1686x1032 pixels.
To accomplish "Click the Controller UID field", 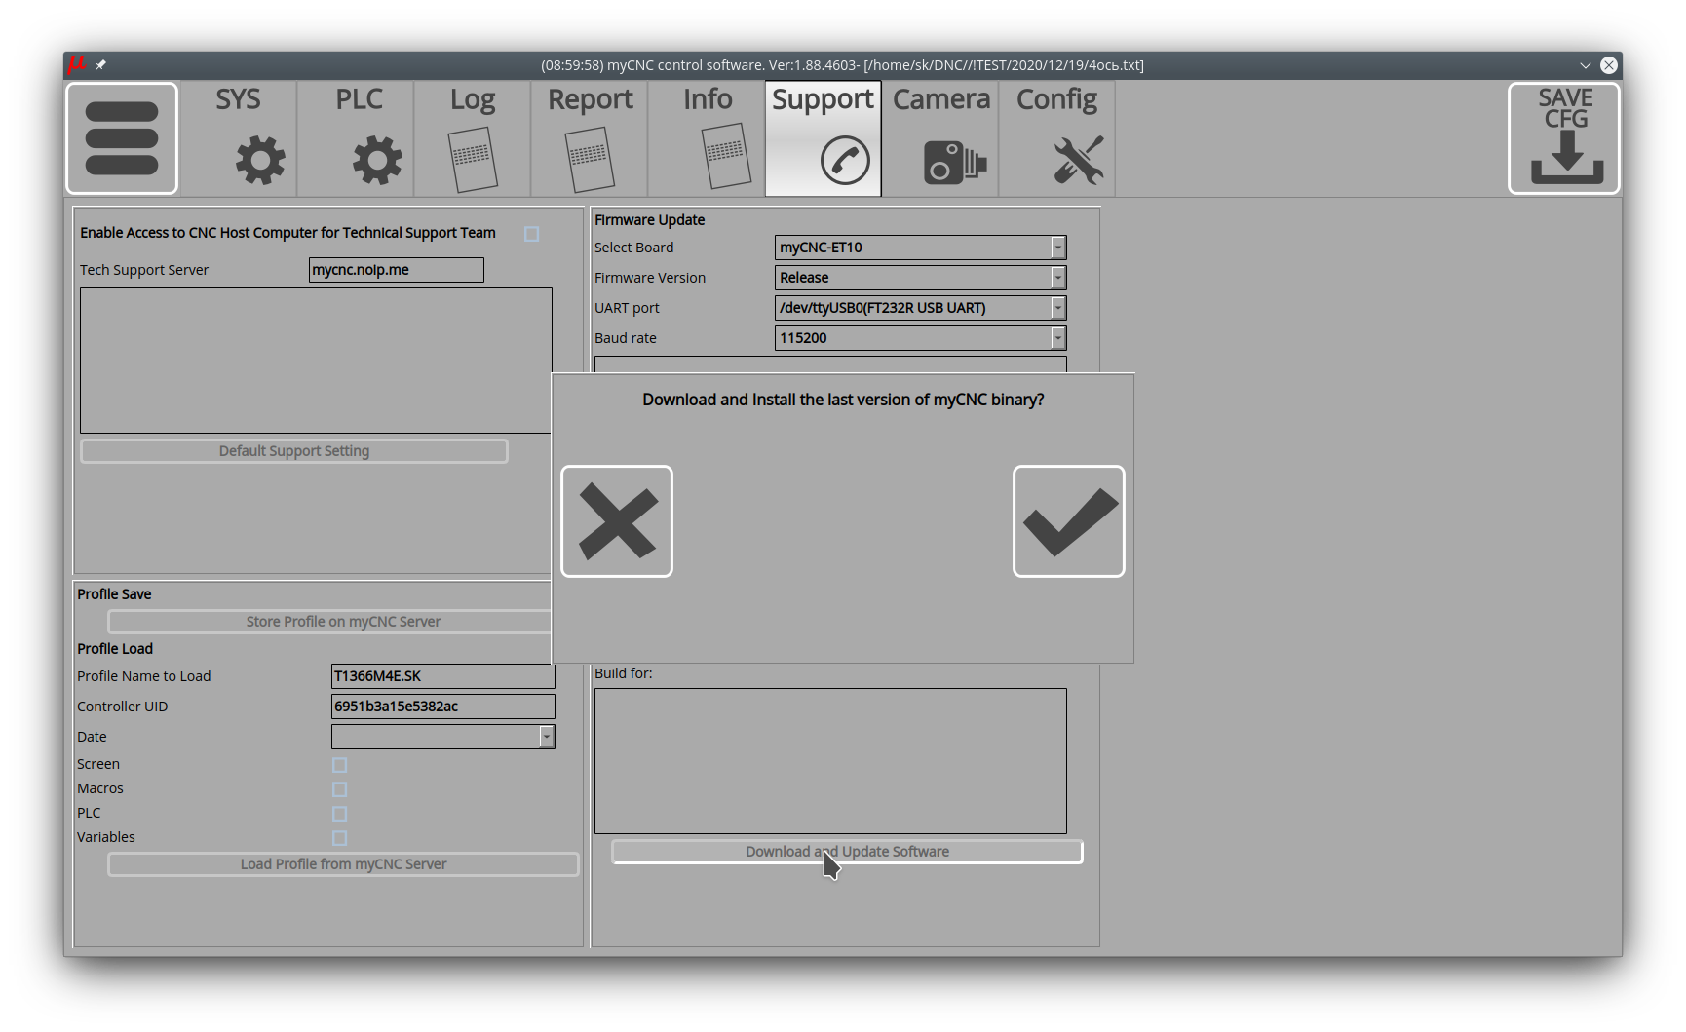I will click(x=443, y=707).
